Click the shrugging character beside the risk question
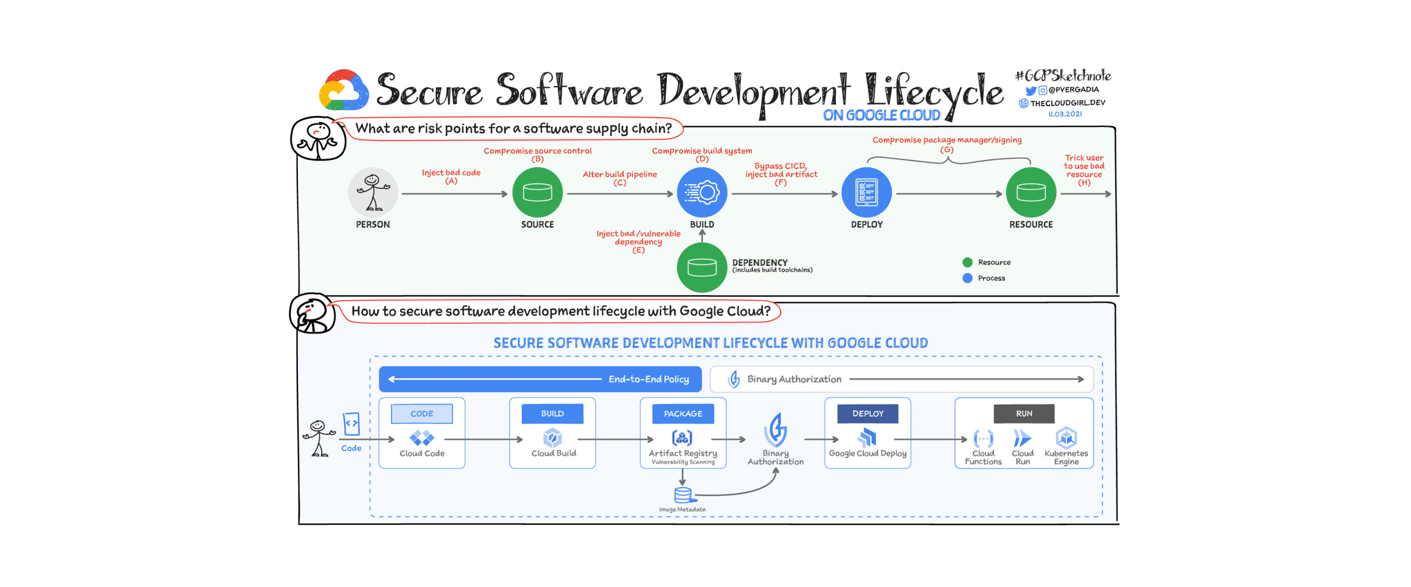The height and width of the screenshot is (587, 1411). (x=317, y=138)
